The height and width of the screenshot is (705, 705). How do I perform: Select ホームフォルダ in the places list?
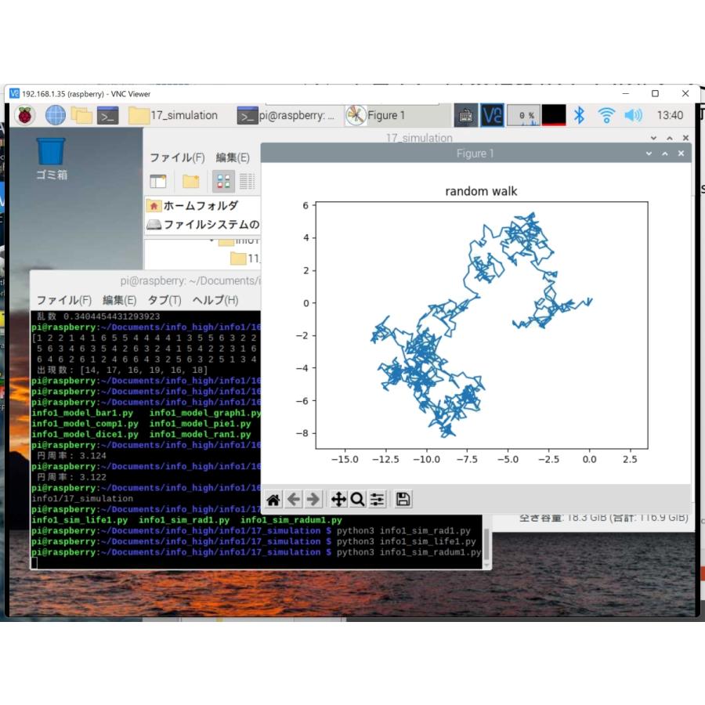(201, 205)
